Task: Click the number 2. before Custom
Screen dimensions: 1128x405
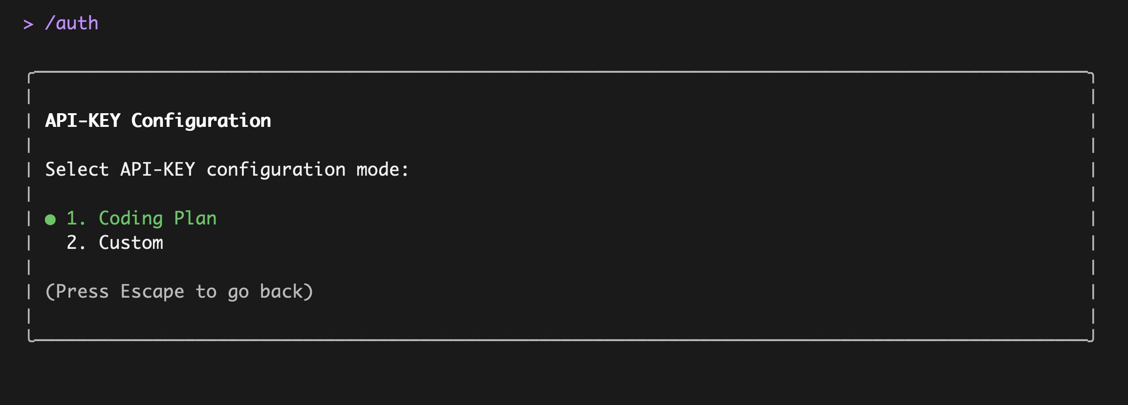Action: [x=76, y=243]
